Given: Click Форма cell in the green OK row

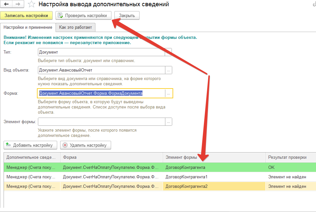Looking at the screenshot, I should pos(111,167).
